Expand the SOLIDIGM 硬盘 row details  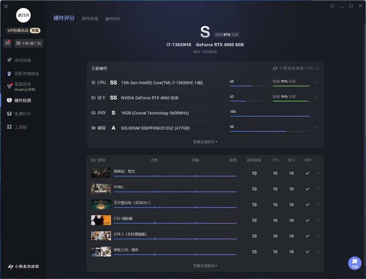[x=317, y=128]
